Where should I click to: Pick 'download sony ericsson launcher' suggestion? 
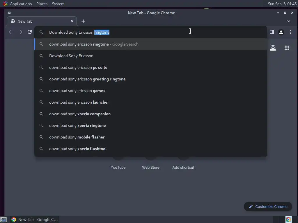tap(150, 102)
